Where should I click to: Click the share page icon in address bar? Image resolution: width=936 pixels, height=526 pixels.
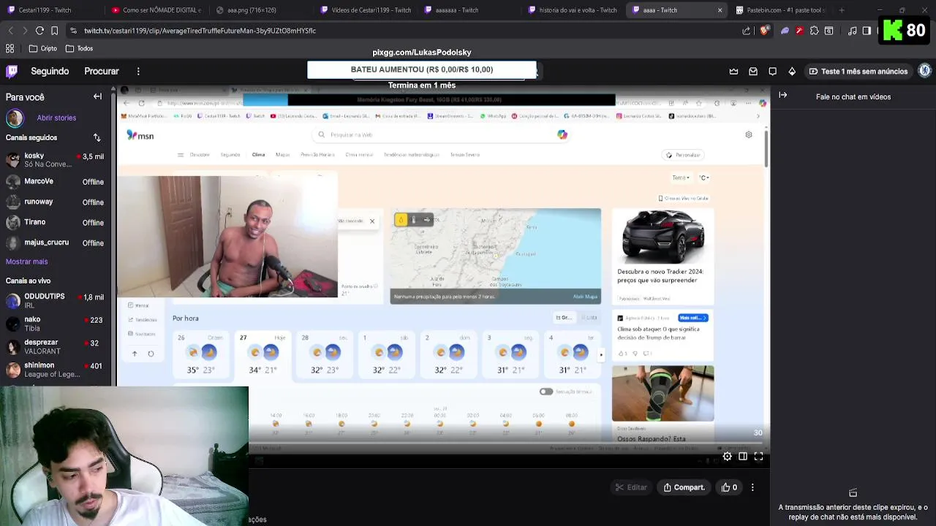[747, 31]
